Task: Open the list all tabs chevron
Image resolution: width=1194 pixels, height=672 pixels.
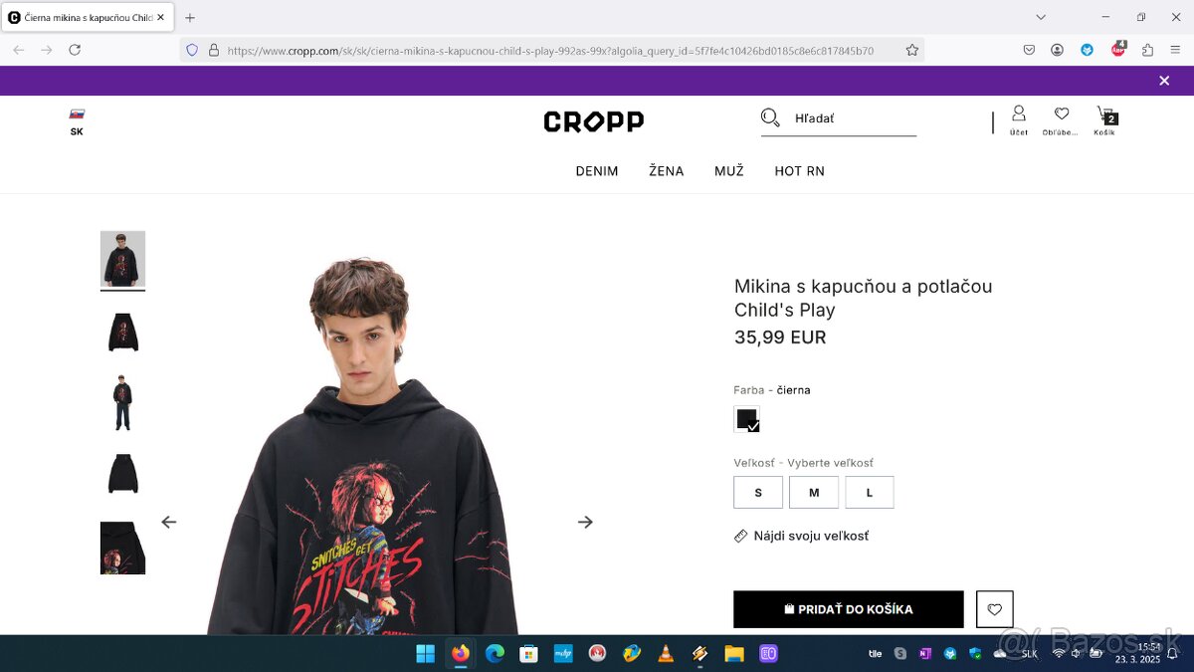Action: click(1041, 17)
